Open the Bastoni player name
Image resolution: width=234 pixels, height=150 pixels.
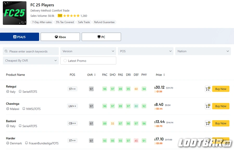(11, 121)
